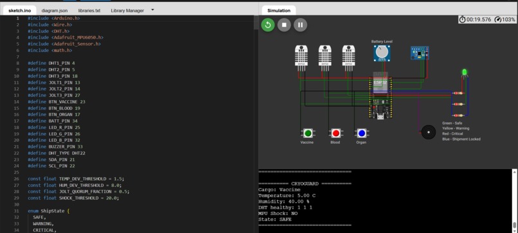
Task: Select the green RGB LED
Action: [464, 72]
